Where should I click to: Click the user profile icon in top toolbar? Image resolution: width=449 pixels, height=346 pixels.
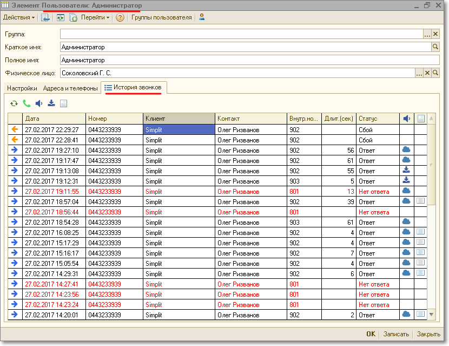click(x=202, y=17)
